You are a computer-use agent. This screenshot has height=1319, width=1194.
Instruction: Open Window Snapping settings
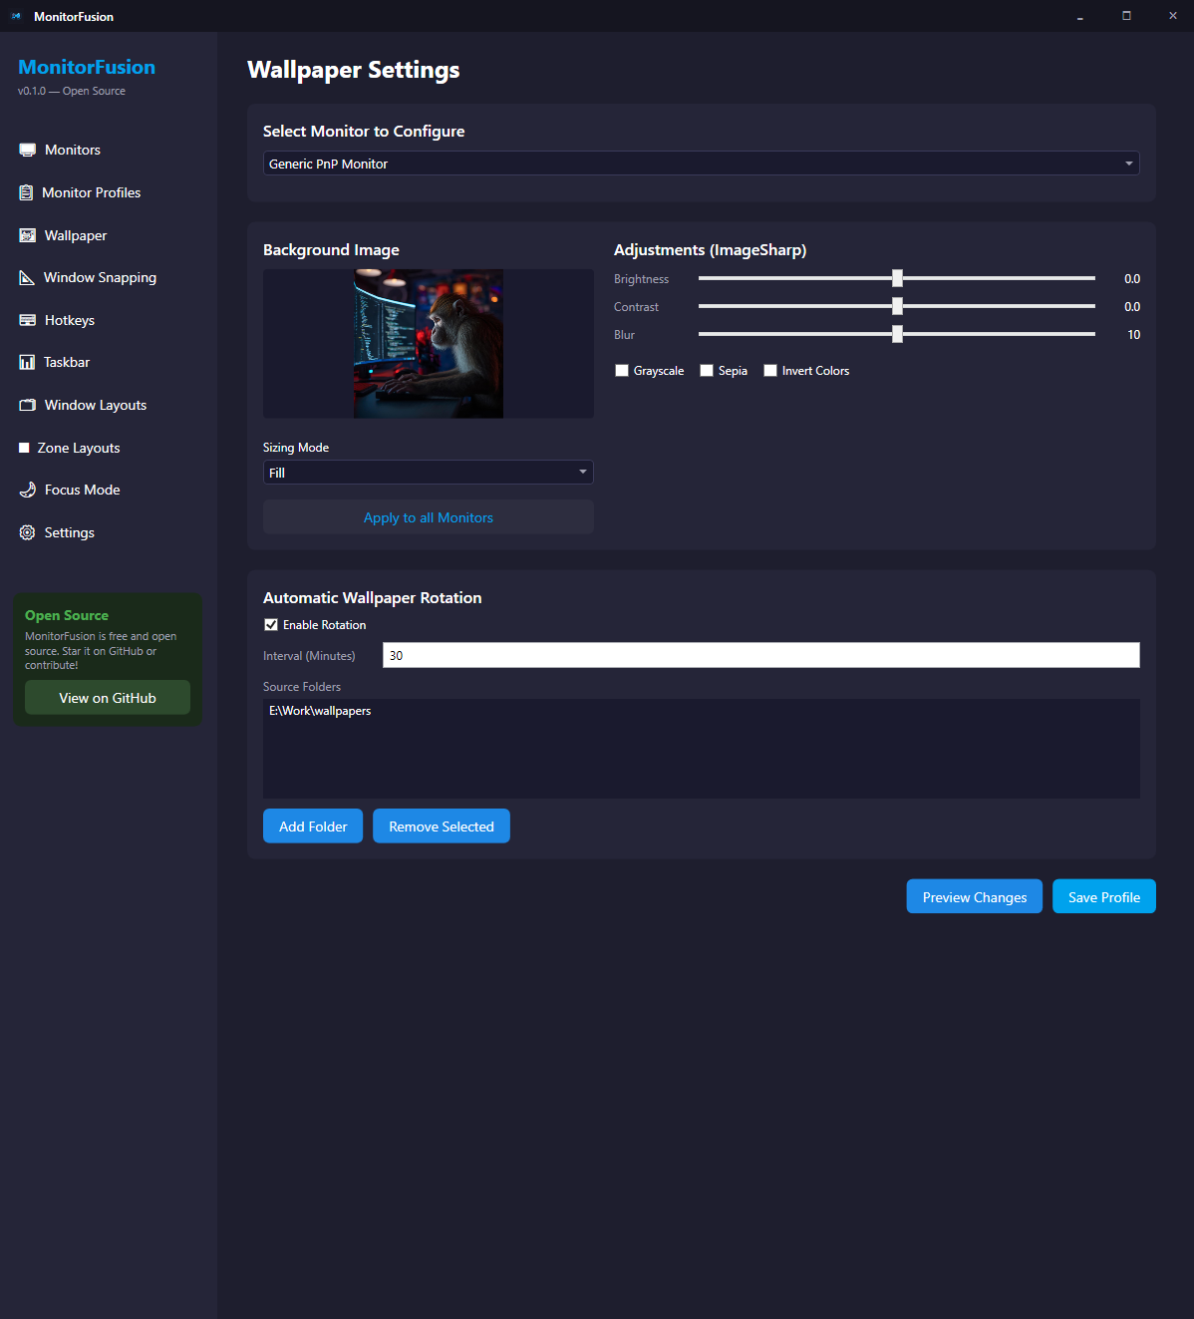(x=26, y=276)
